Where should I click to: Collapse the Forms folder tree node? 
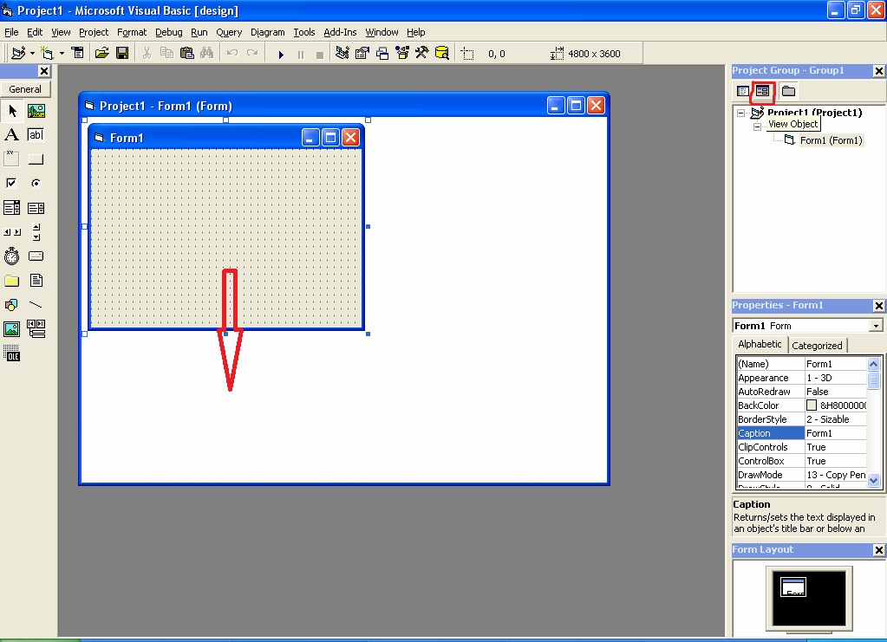click(758, 126)
